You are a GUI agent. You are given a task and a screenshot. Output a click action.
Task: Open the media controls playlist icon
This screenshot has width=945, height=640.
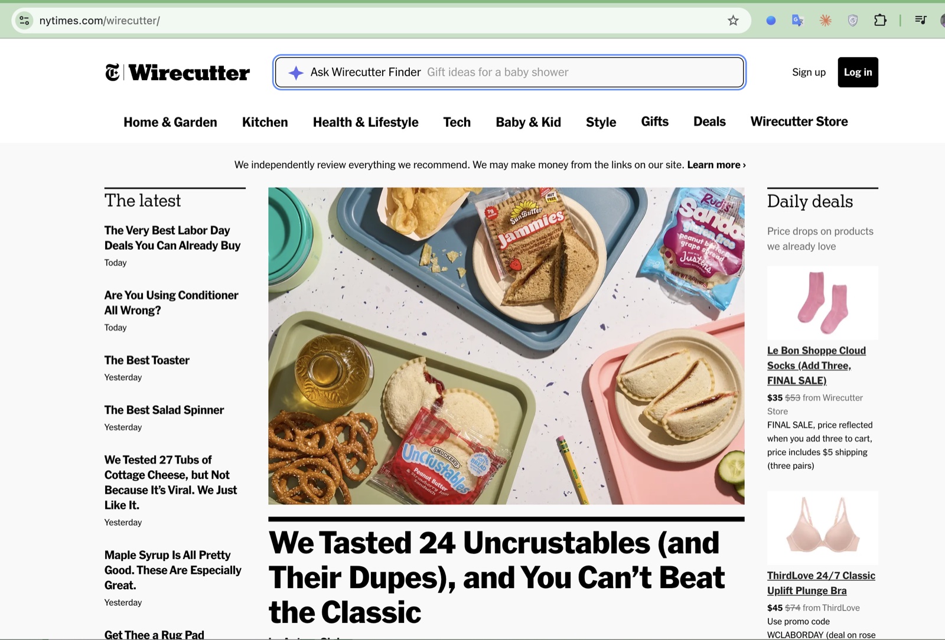point(920,21)
